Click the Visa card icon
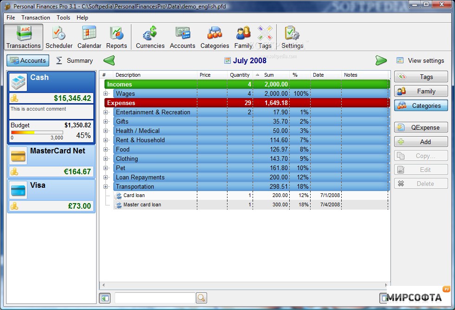The image size is (455, 310). tap(18, 190)
